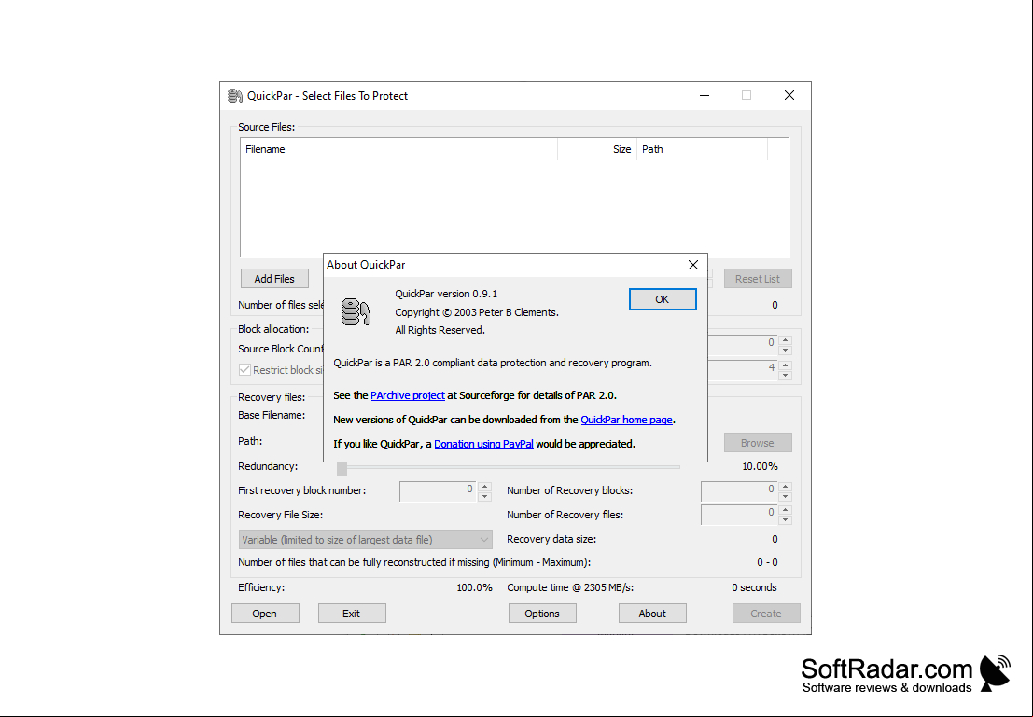The height and width of the screenshot is (717, 1033).
Task: Click the "Copyright © 2003 Peter B Clements." text
Action: click(x=477, y=312)
